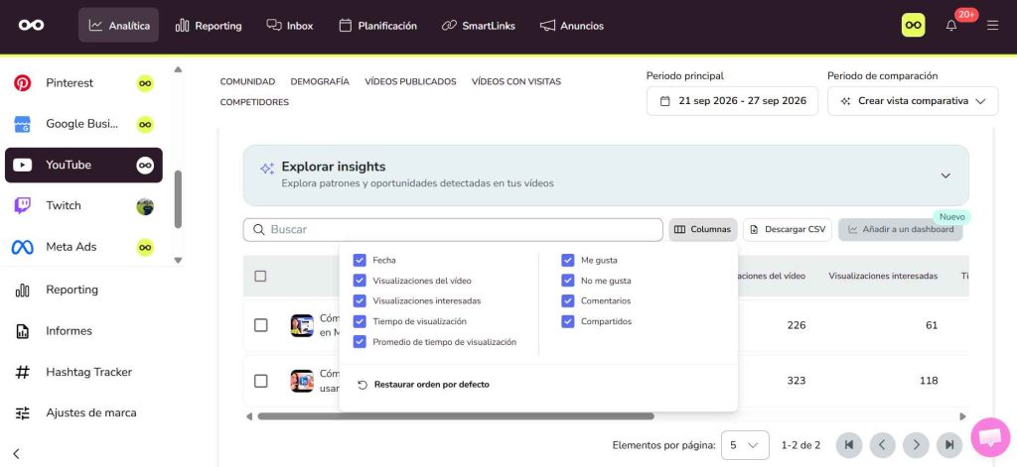Open thumbnail of the 323-views video
This screenshot has height=467, width=1017.
[302, 381]
